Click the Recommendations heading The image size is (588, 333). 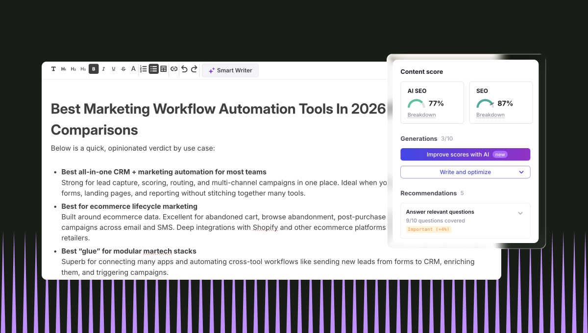(429, 193)
